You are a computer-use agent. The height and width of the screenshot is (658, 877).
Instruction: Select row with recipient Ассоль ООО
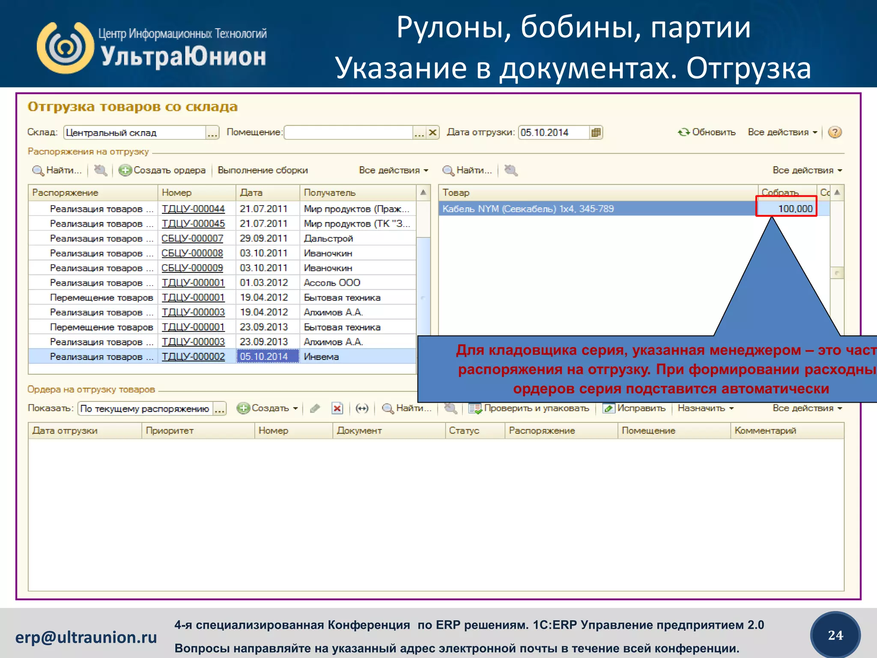[222, 283]
